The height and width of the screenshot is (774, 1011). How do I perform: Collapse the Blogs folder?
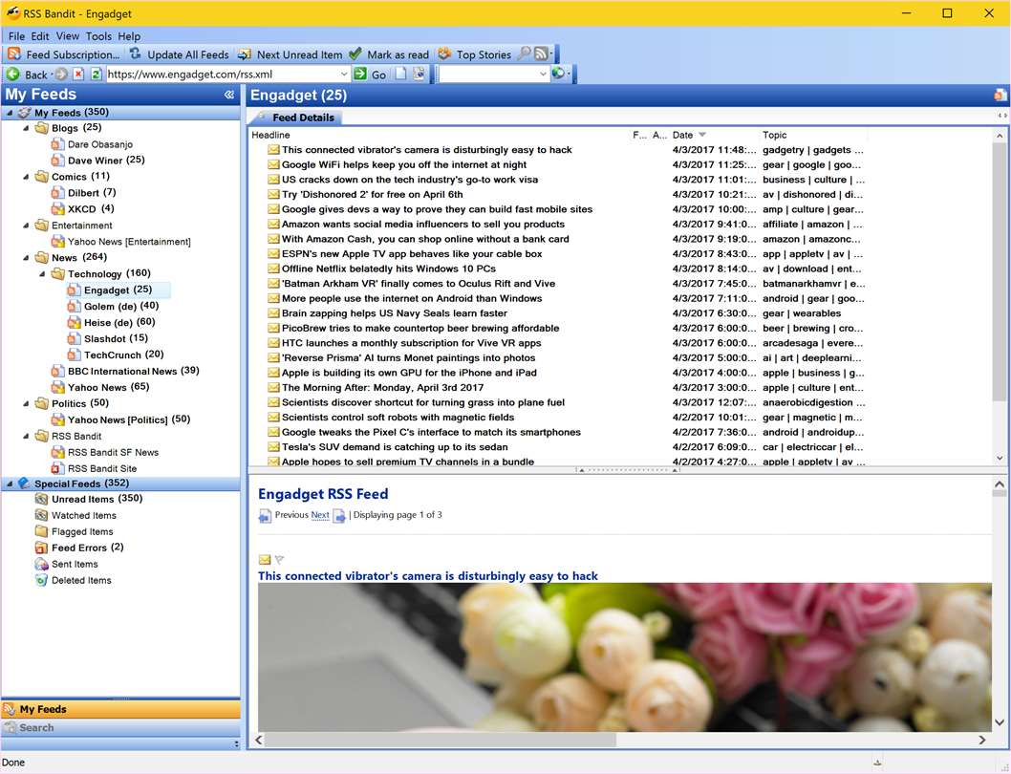click(x=26, y=128)
